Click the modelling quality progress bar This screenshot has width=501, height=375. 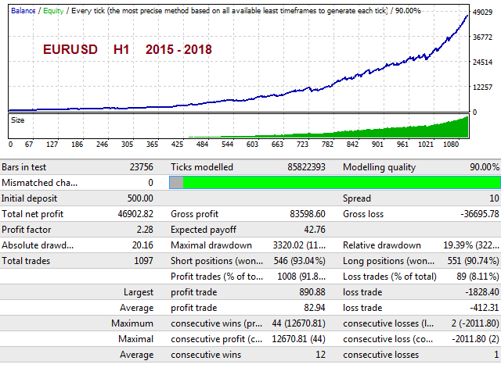(x=335, y=183)
